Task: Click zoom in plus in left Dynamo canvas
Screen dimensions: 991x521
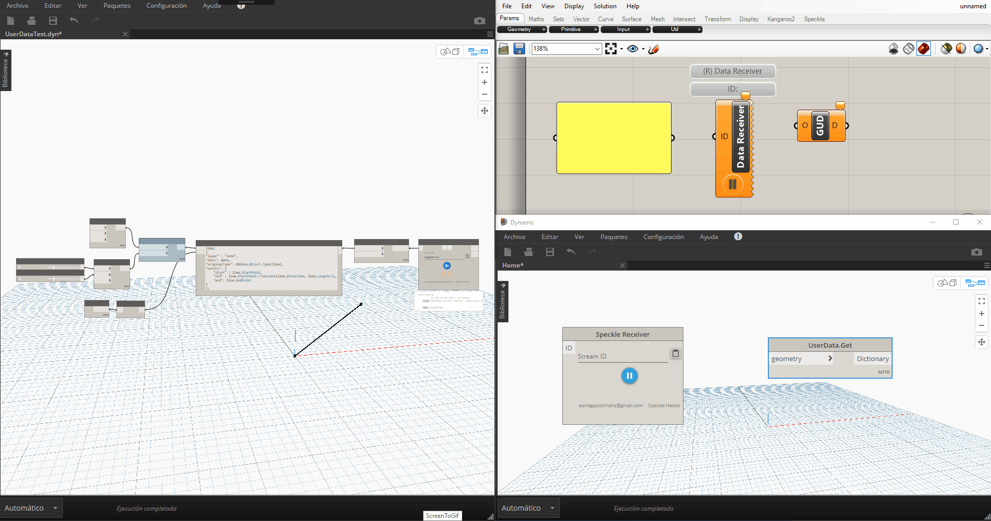Action: 485,82
